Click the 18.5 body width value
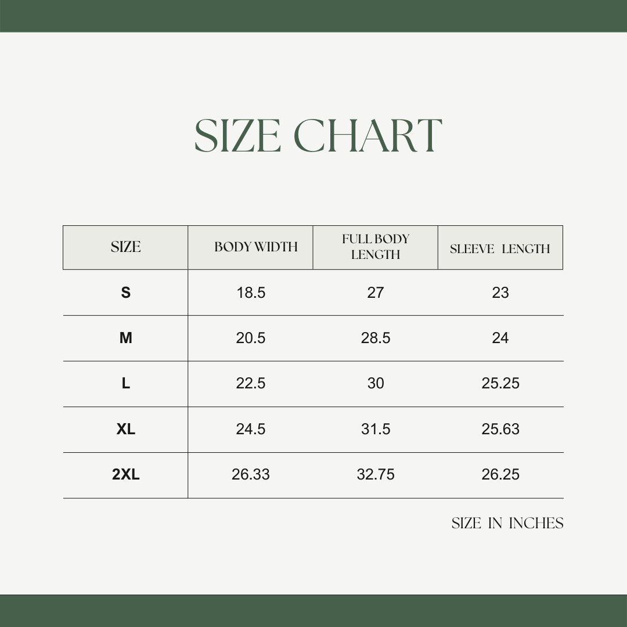This screenshot has width=627, height=627. click(x=251, y=293)
